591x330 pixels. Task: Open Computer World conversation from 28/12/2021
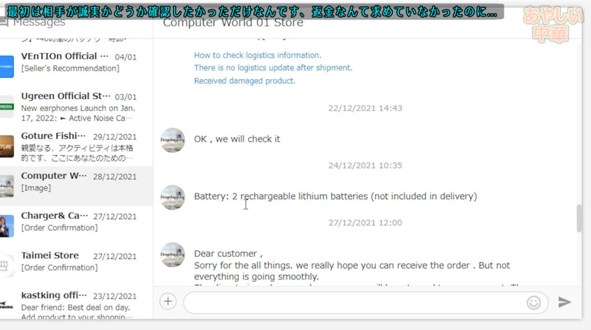click(x=78, y=182)
